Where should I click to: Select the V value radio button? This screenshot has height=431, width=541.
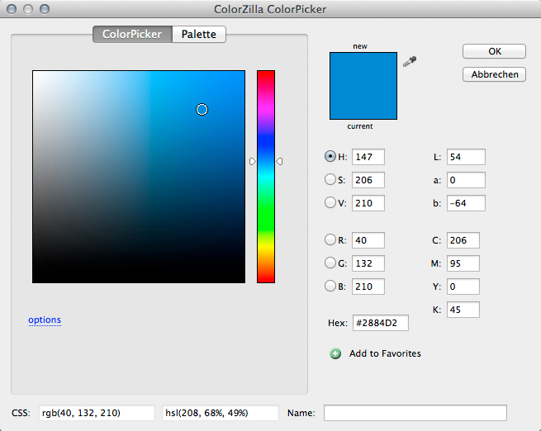(x=331, y=201)
